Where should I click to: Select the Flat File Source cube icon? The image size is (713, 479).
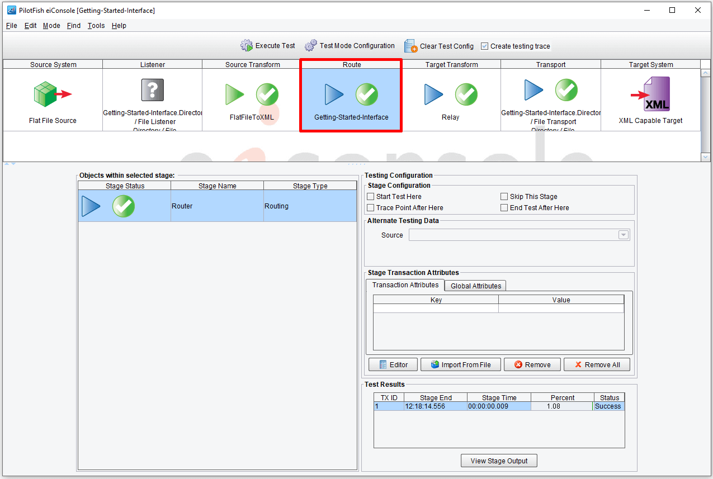tap(53, 94)
